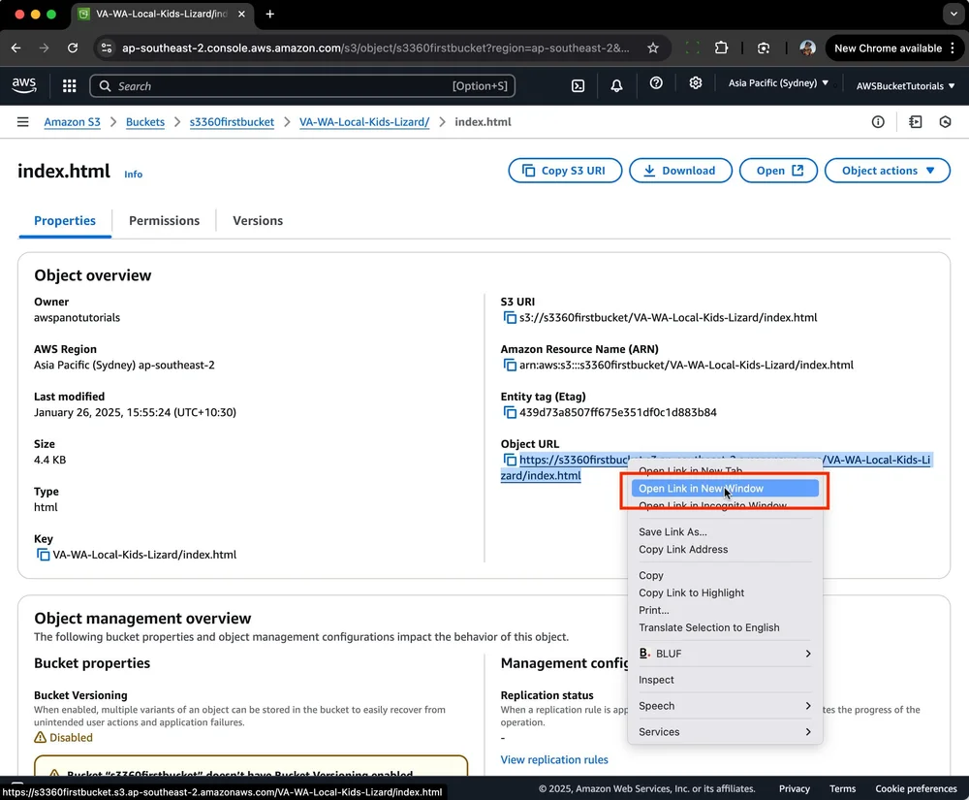The width and height of the screenshot is (969, 800).
Task: Open the Chrome tab search dropdown
Action: tap(953, 14)
